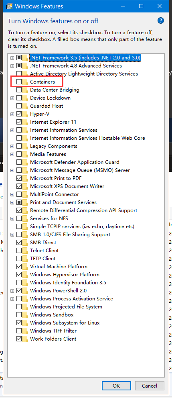Expand .NET Framework 4.8 Advanced Services

click(12, 66)
